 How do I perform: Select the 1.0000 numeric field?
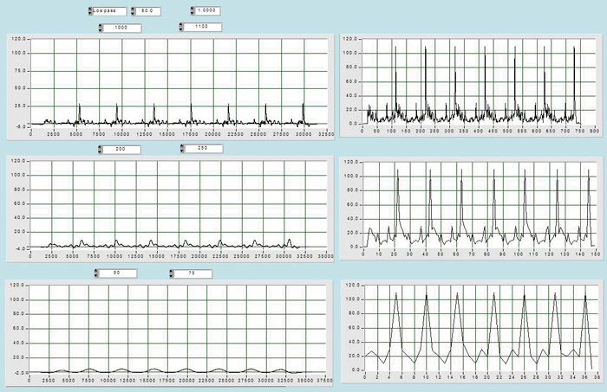207,10
